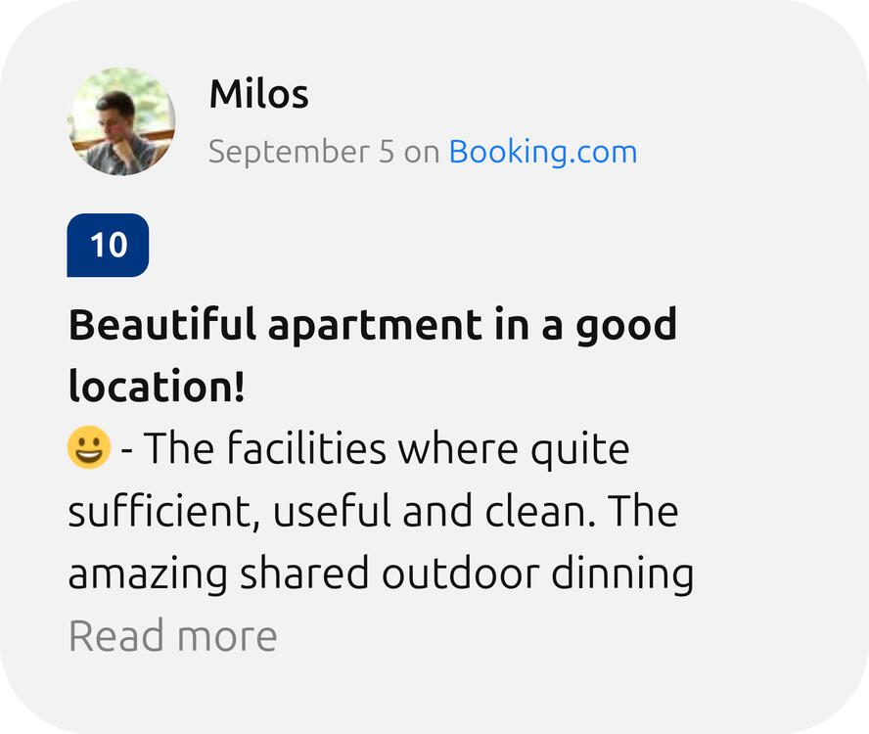Click the smiley face emoji
The image size is (869, 734).
[88, 449]
